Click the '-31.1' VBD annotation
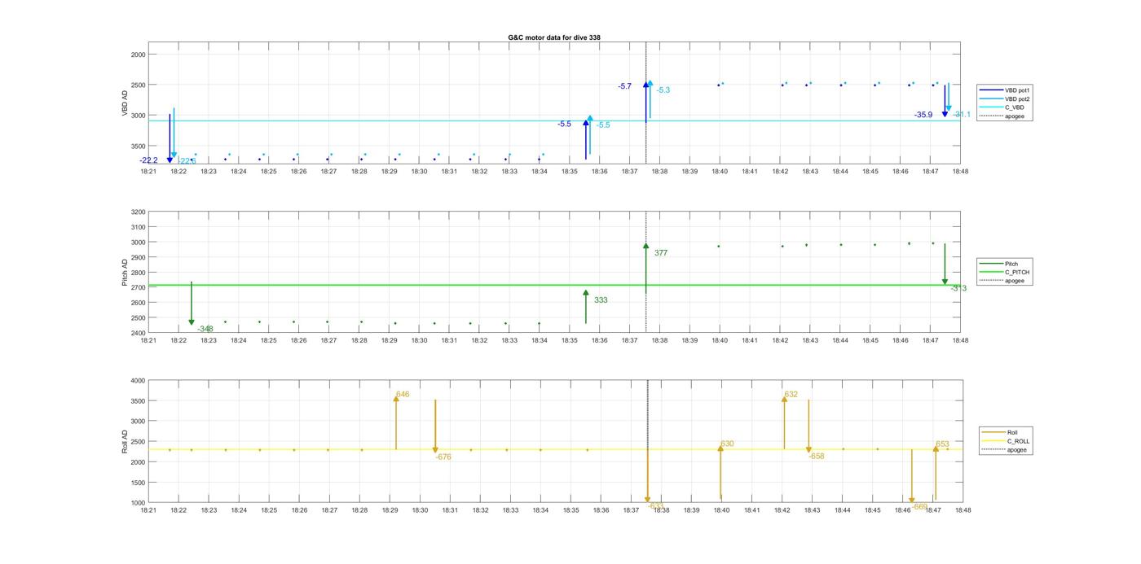 click(x=962, y=115)
